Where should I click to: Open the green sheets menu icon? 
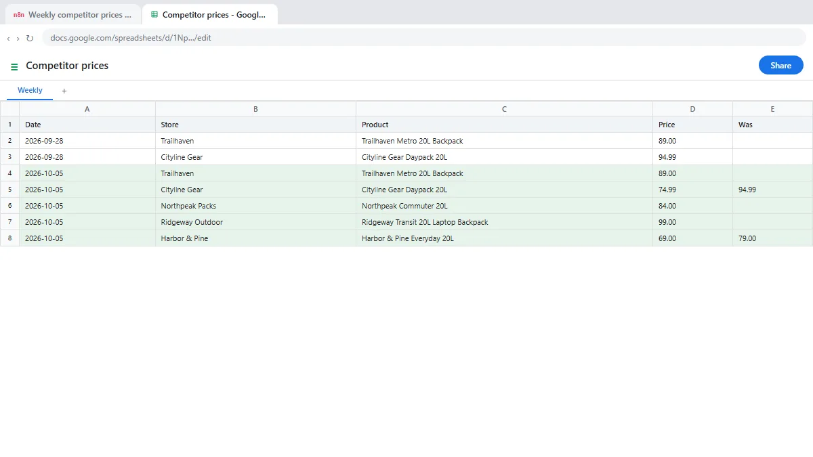[14, 66]
